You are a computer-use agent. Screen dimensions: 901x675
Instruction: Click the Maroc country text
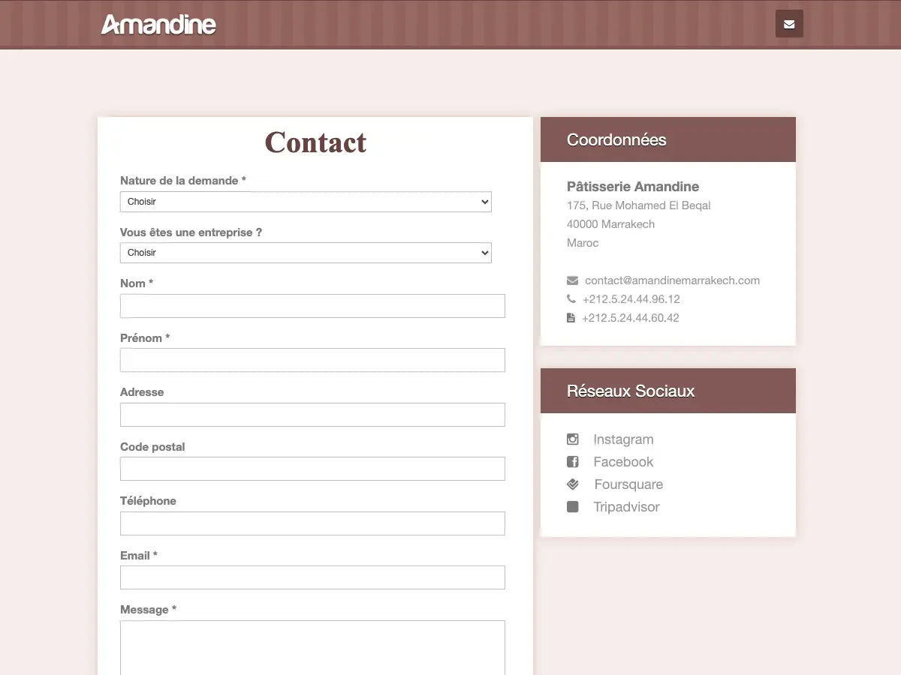pos(583,243)
